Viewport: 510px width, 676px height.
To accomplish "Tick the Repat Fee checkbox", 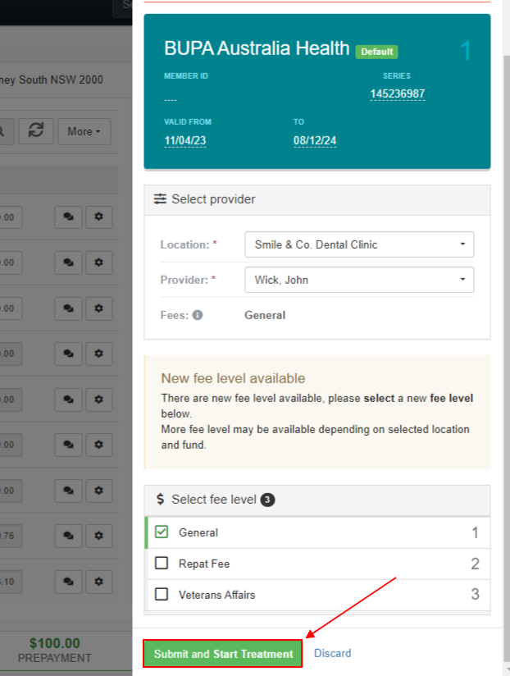I will 162,563.
